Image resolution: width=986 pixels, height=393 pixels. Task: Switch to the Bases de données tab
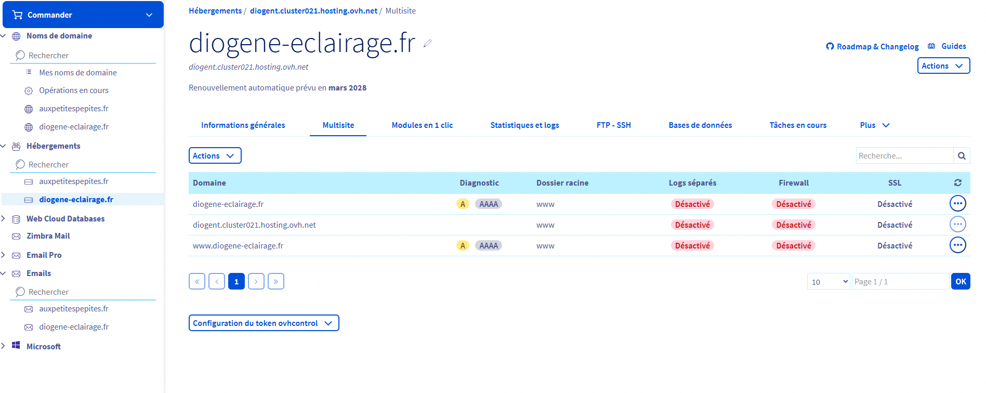(700, 125)
